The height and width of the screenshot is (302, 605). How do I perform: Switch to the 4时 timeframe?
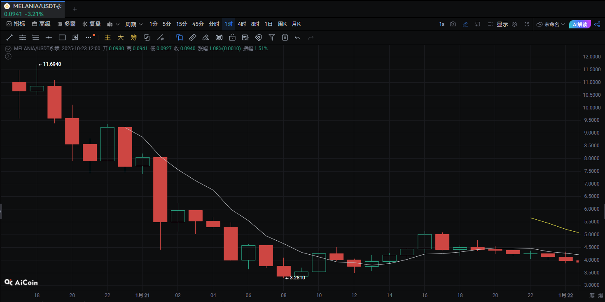pyautogui.click(x=242, y=24)
